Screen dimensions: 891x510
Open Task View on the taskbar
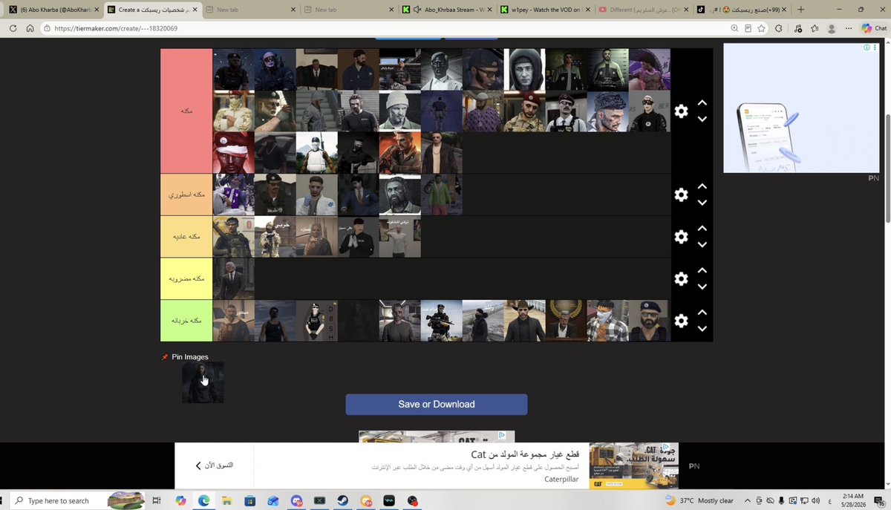pyautogui.click(x=157, y=501)
